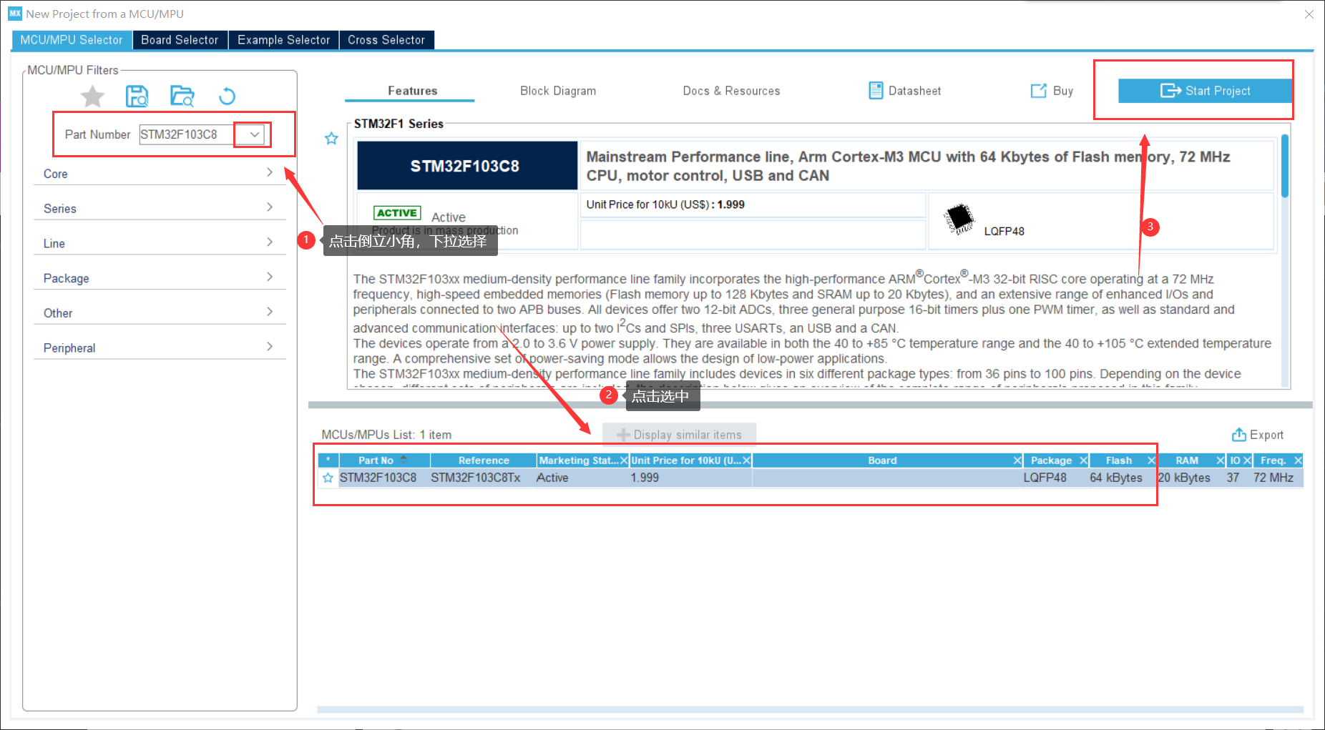Switch to MCU/MPU Selector tab
1325x730 pixels.
click(72, 40)
